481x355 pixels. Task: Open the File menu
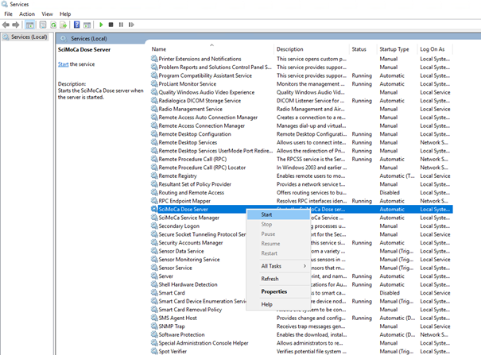coord(8,14)
